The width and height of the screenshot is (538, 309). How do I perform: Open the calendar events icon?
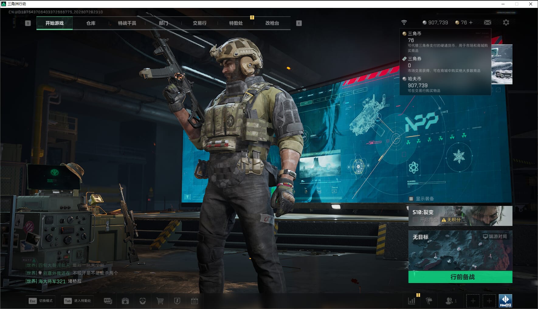coord(195,301)
